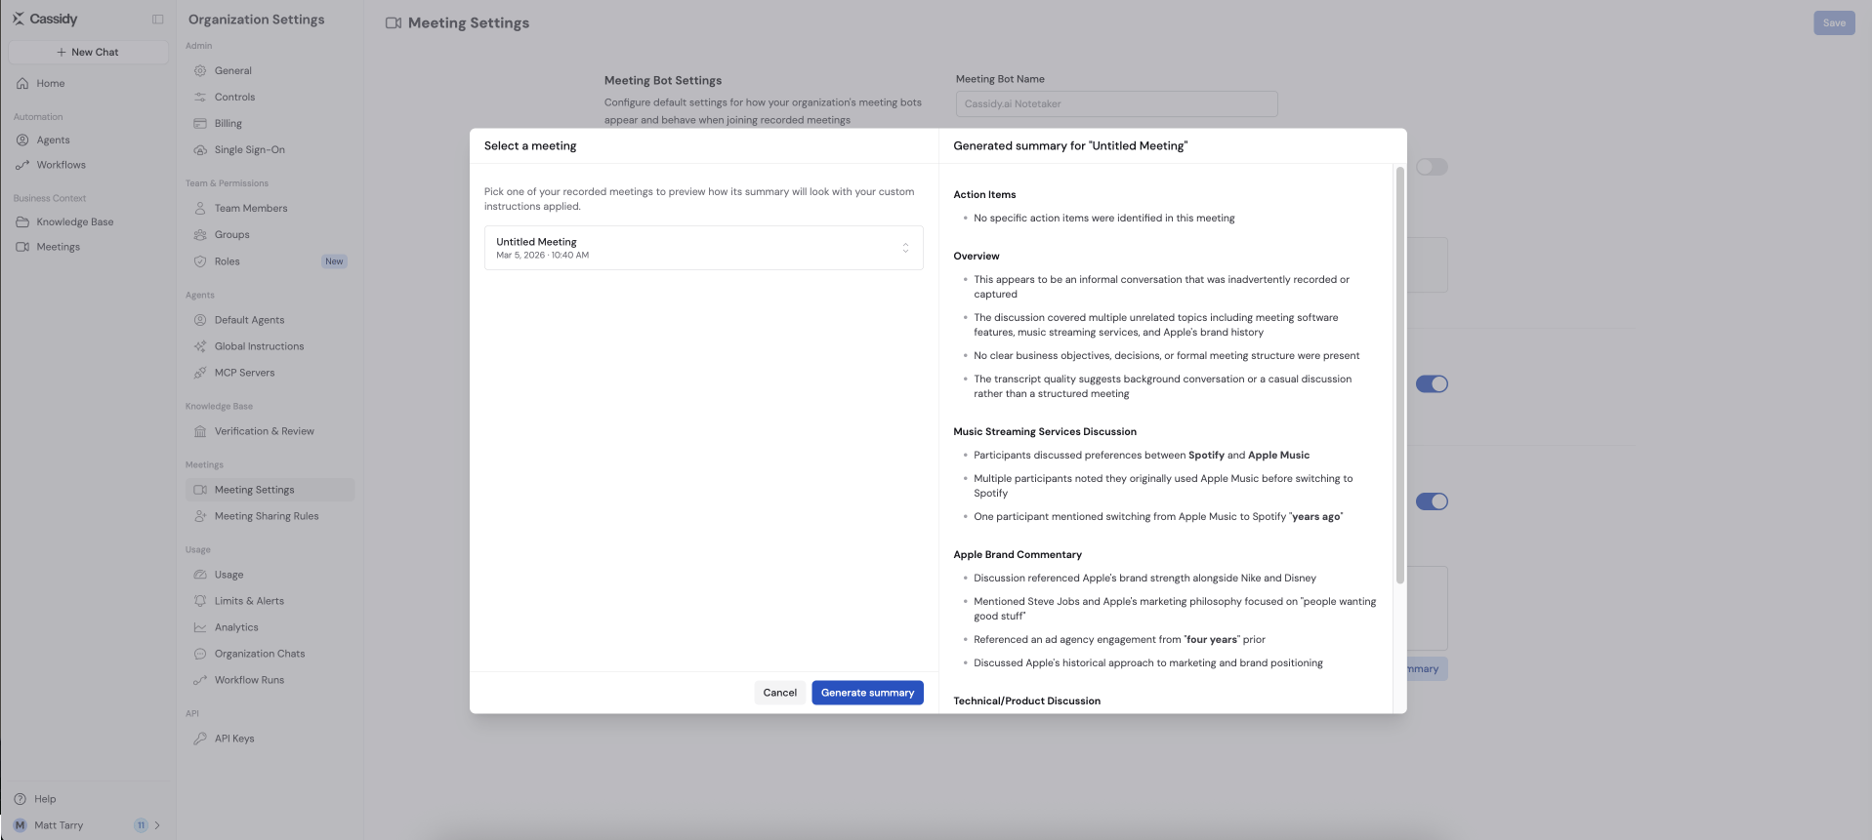Click the Cassidy logo icon
The image size is (1872, 840).
tap(19, 19)
